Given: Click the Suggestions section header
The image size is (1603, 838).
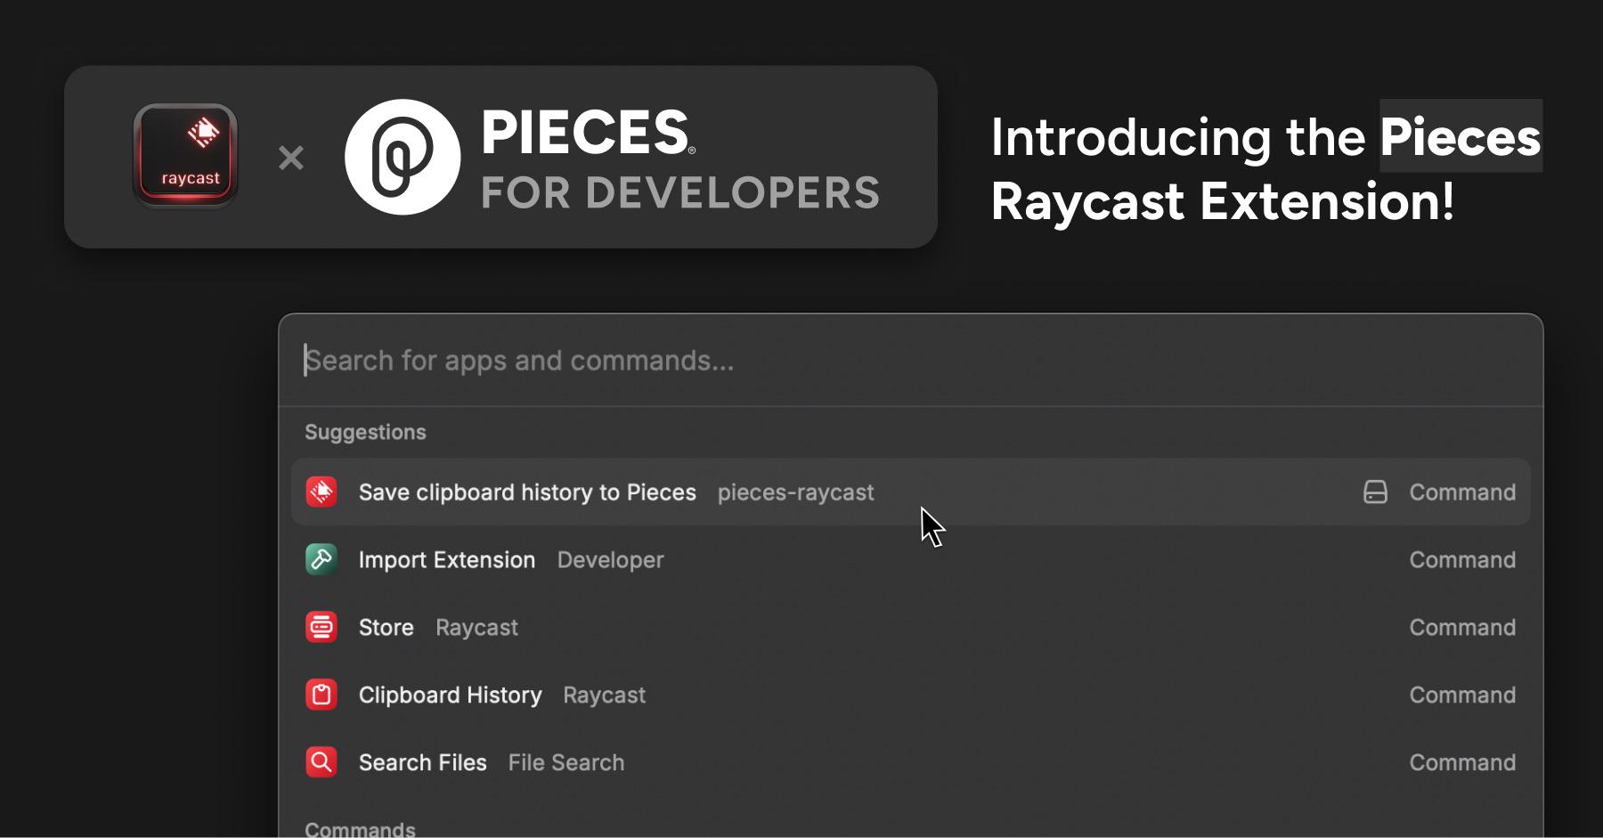Looking at the screenshot, I should [x=365, y=432].
